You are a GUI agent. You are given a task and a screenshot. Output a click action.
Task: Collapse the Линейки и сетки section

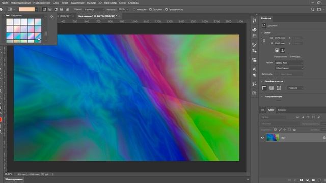point(262,81)
